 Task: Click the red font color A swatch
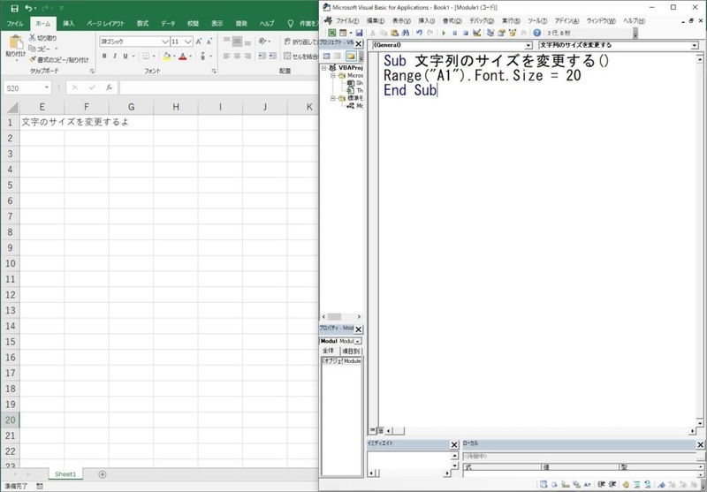pyautogui.click(x=183, y=57)
